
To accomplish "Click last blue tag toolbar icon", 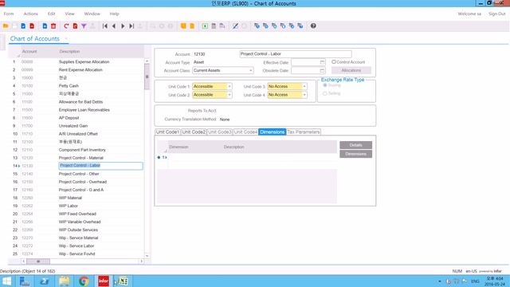I will pyautogui.click(x=300, y=26).
